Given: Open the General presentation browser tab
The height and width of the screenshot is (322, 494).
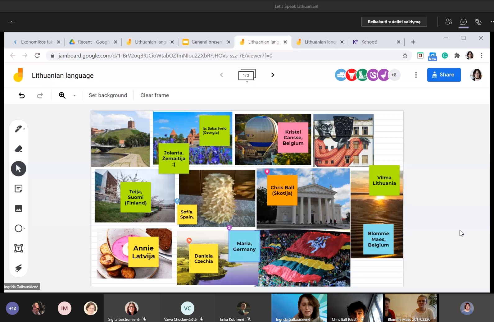Looking at the screenshot, I should coord(206,42).
